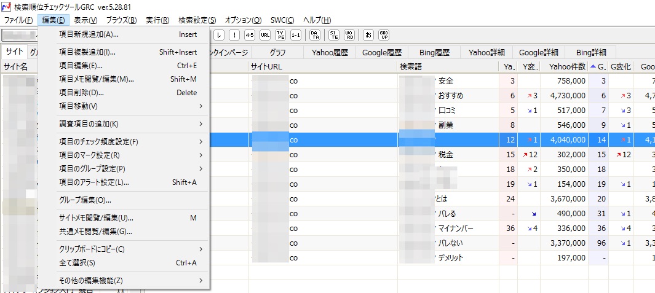The width and height of the screenshot is (655, 293).
Task: Open 項目メモ閲覧/編集(M)... entry
Action: 124,79
